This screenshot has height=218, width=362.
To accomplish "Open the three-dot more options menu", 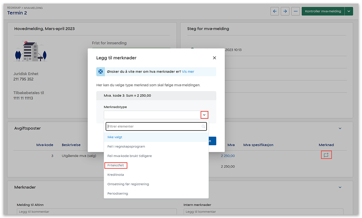I will [x=295, y=11].
